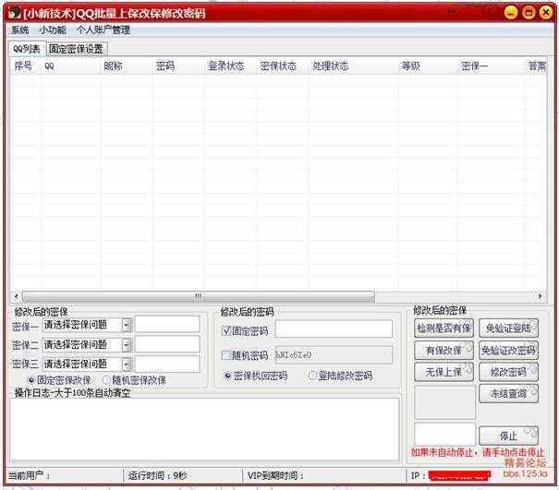This screenshot has width=559, height=490.
Task: Click the app icon in the title bar
Action: click(x=14, y=13)
